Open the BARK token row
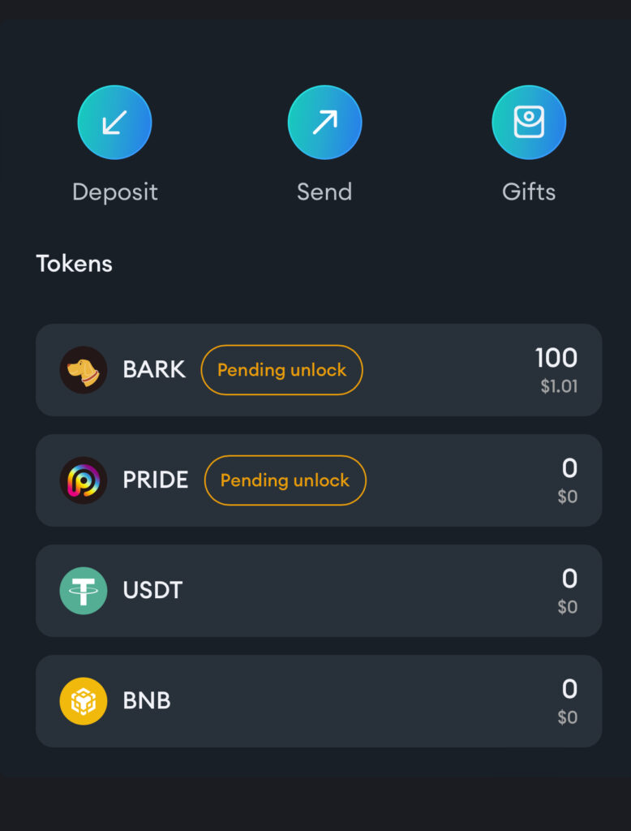 coord(319,370)
